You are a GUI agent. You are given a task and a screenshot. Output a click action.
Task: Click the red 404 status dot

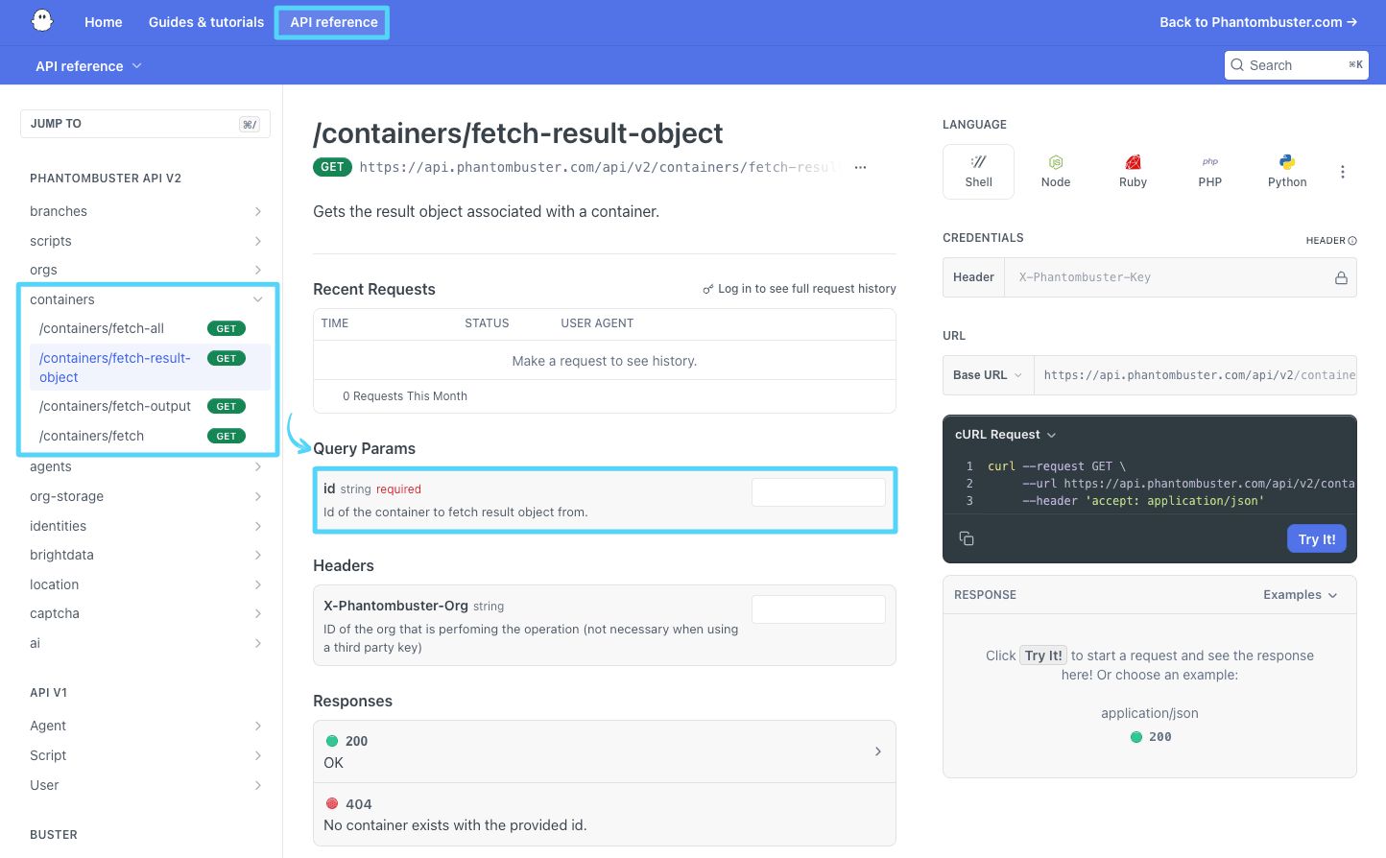pos(332,803)
